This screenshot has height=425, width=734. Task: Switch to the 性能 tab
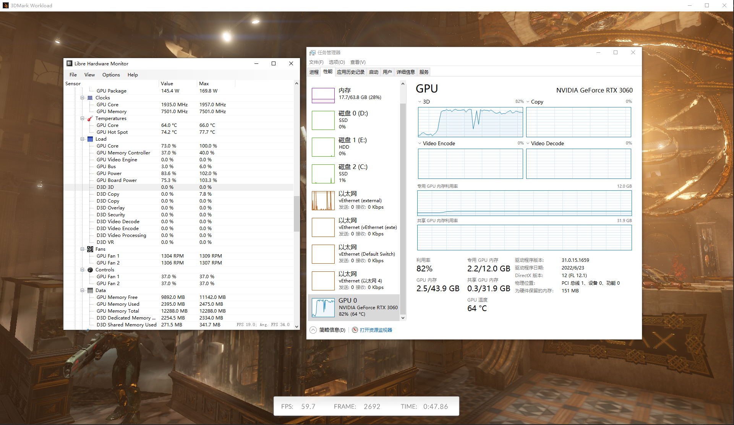pos(328,71)
